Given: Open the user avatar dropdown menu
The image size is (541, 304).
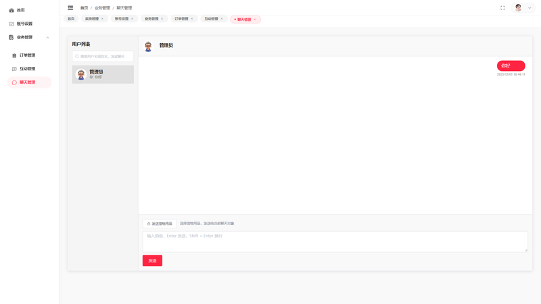Looking at the screenshot, I should pos(523,8).
